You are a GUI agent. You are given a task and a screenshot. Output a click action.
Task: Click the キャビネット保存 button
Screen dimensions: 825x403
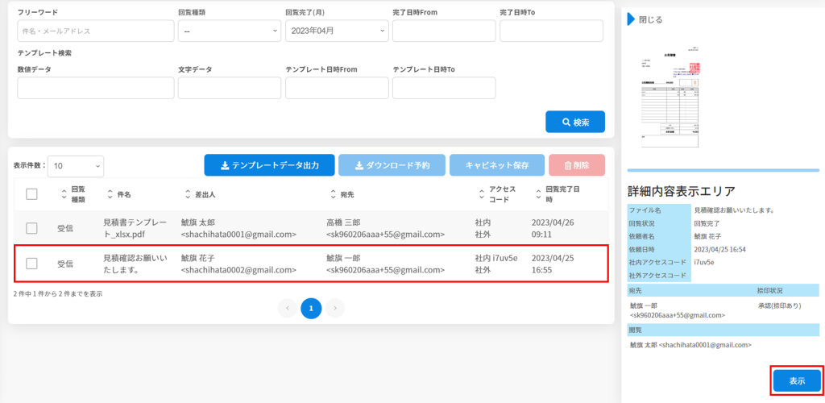coord(496,165)
